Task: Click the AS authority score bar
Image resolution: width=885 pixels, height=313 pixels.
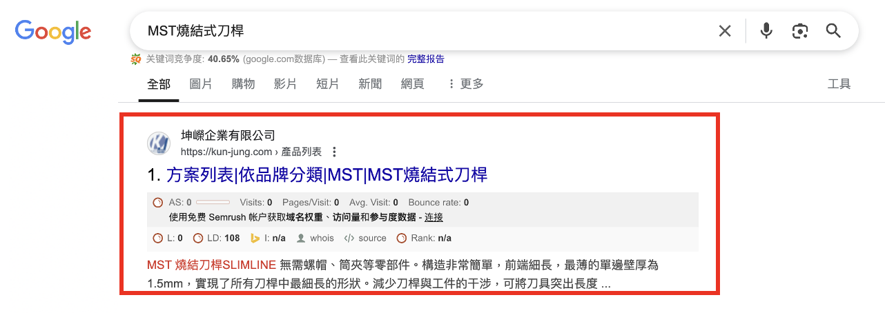Action: tap(213, 203)
